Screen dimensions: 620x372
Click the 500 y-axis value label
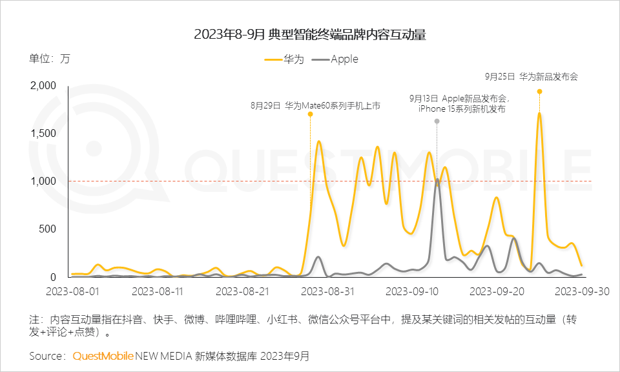48,229
